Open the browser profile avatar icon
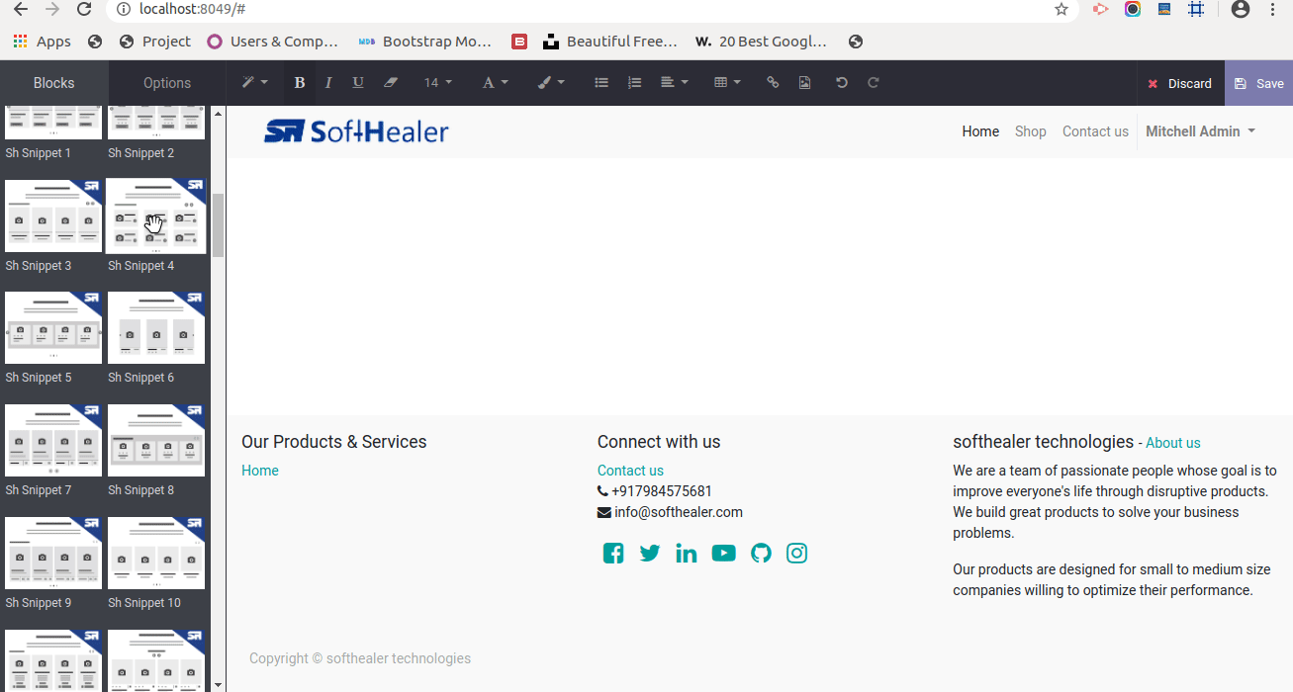 (x=1240, y=9)
